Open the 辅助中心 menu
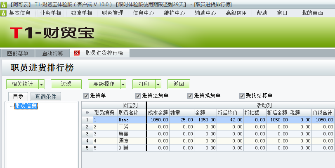 pyautogui.click(x=205, y=13)
